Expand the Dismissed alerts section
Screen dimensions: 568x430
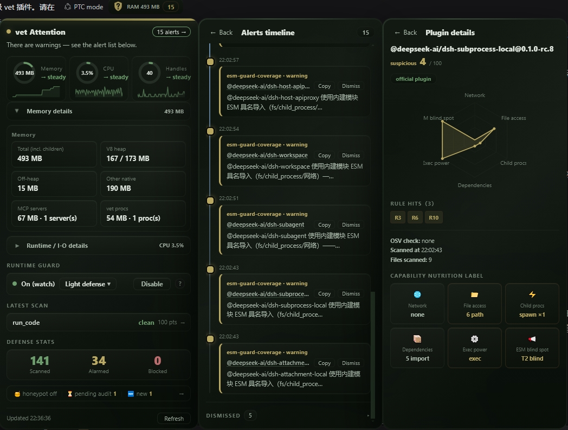coord(288,415)
